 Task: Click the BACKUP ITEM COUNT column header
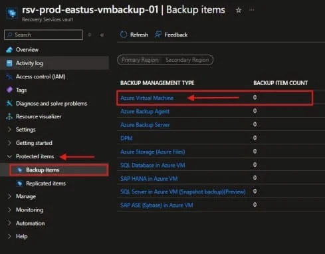280,83
